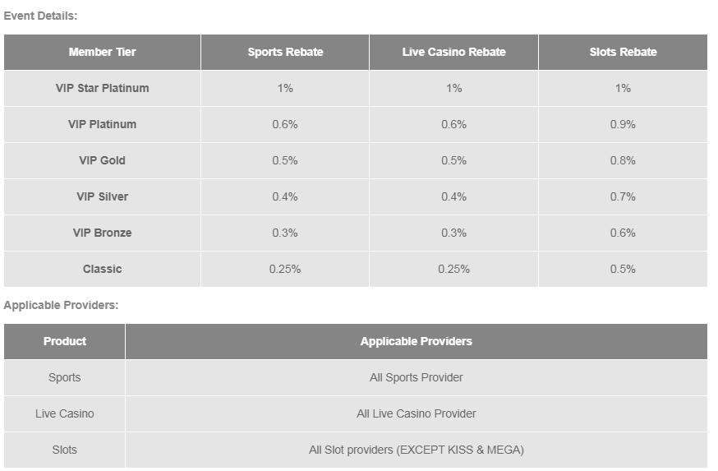The height and width of the screenshot is (471, 718).
Task: Select the VIP Silver tier cell
Action: coord(103,196)
